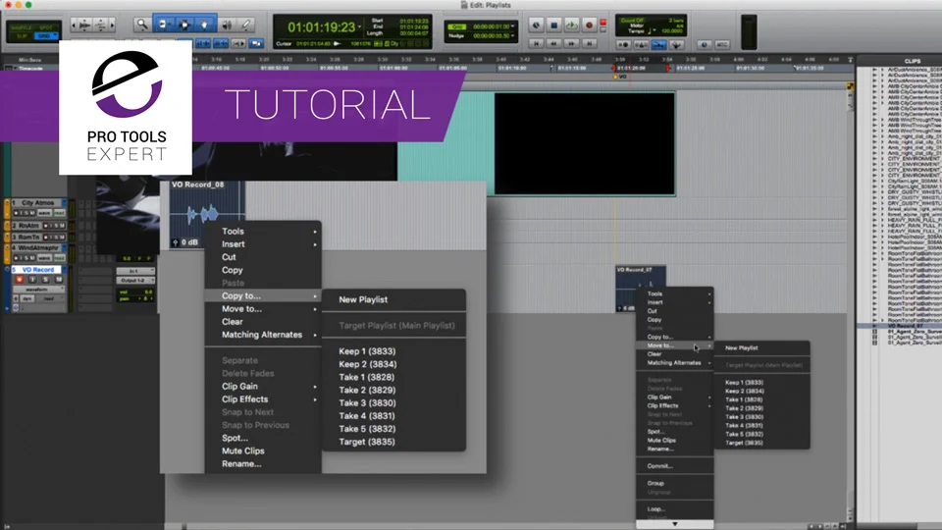Click the insertion follows playback blue button
Screen dimensions: 942x530
[256, 44]
